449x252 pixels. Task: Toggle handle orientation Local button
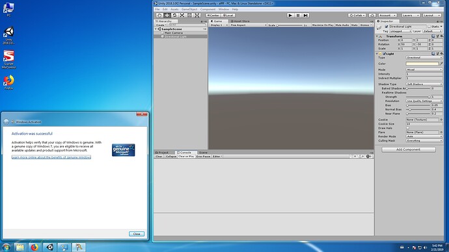click(x=228, y=15)
